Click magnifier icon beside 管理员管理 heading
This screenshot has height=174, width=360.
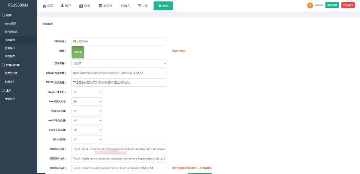[3, 65]
